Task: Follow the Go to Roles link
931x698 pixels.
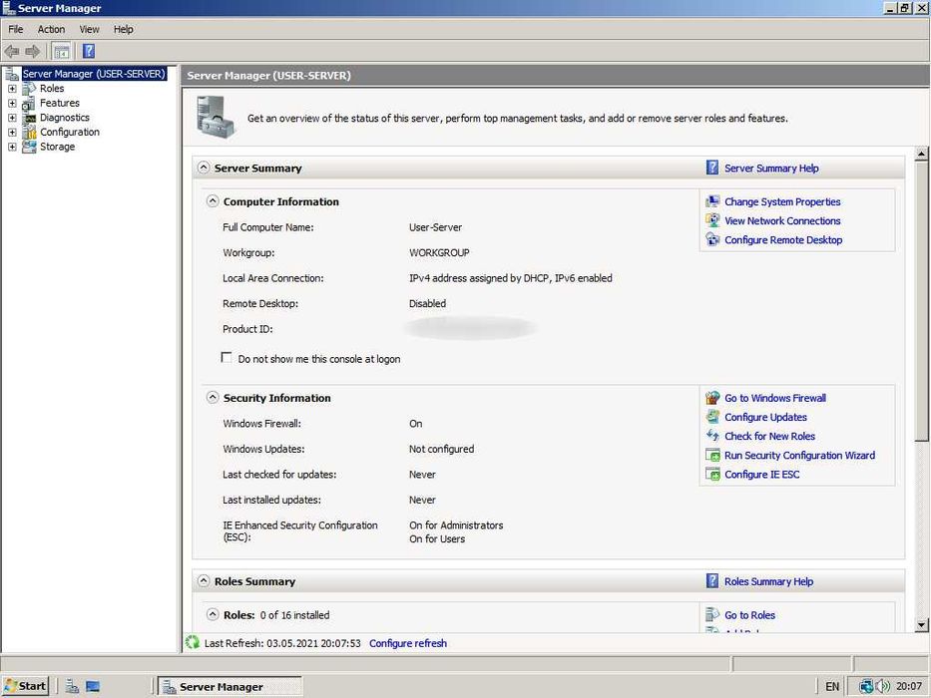Action: [x=750, y=615]
